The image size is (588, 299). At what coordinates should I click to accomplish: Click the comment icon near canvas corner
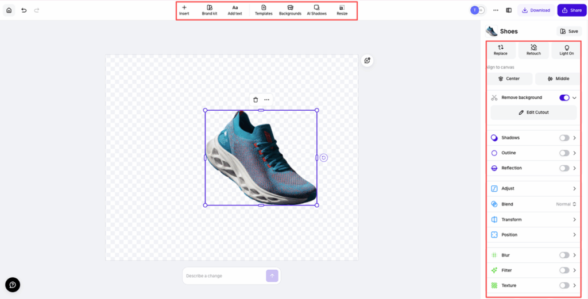(x=367, y=60)
